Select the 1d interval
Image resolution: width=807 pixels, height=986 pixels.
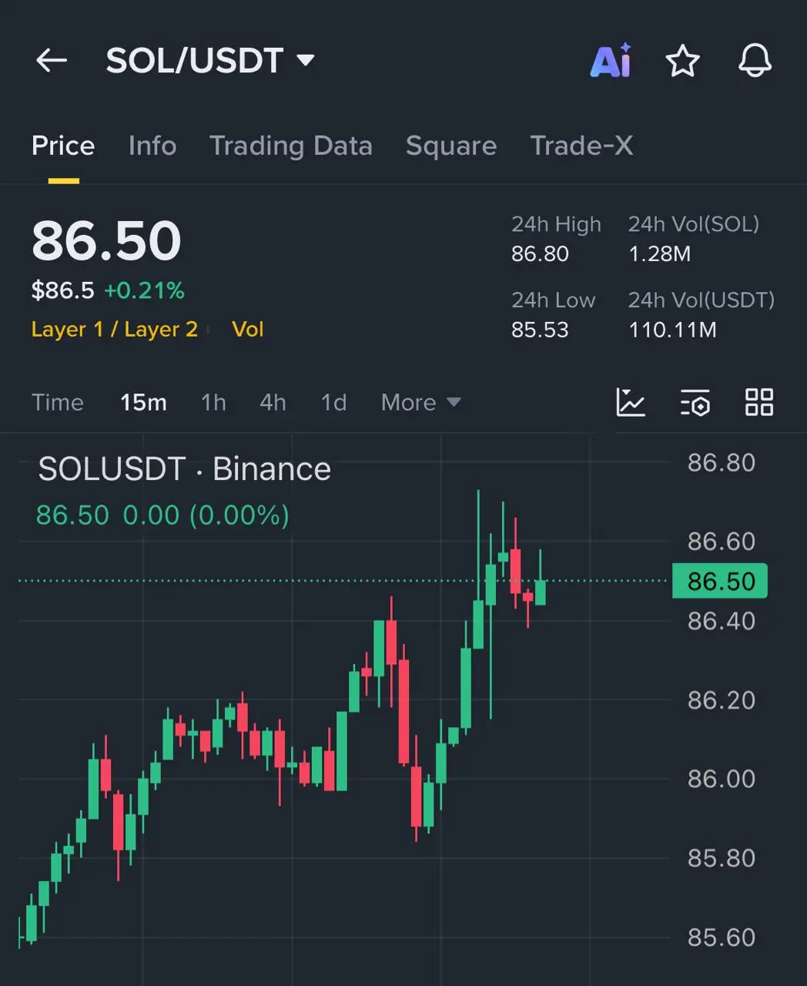click(x=333, y=402)
